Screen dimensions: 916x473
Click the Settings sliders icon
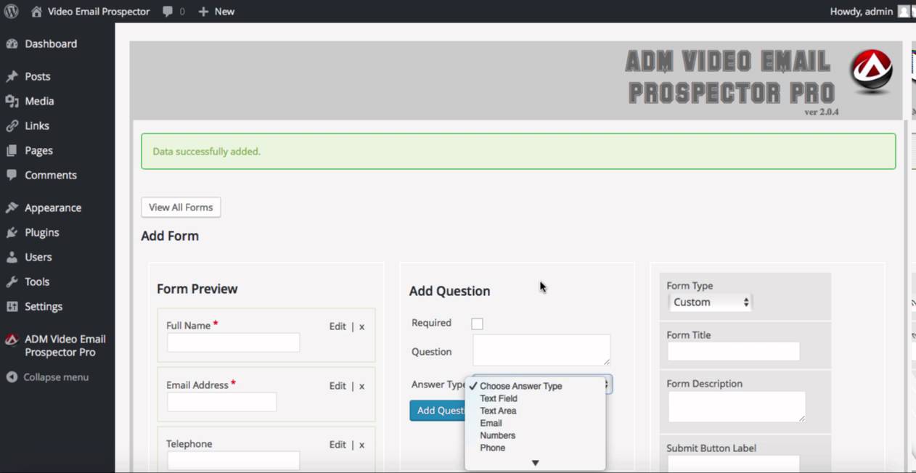(12, 306)
